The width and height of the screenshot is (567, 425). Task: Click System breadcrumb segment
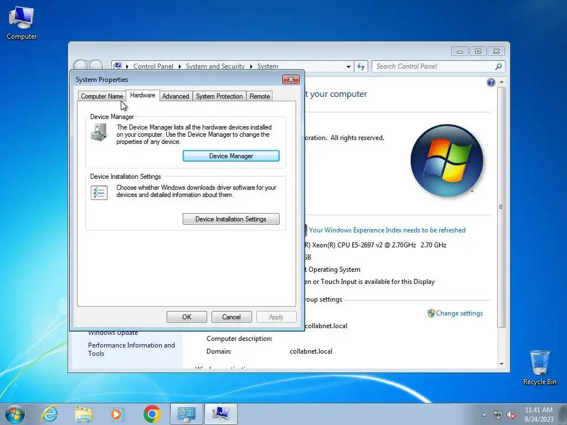tap(268, 66)
